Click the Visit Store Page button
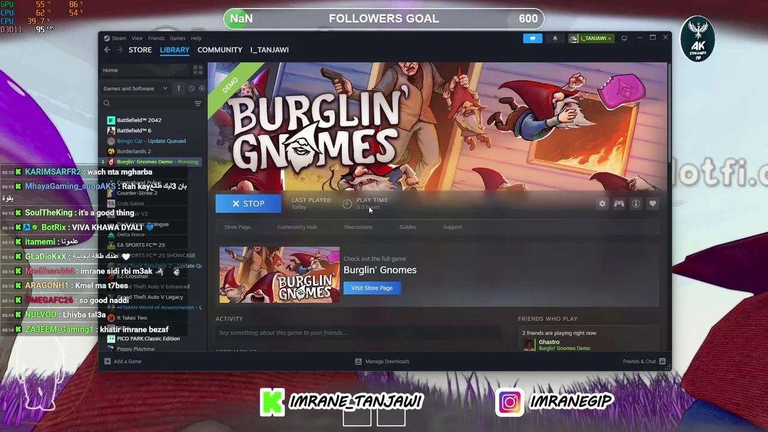The height and width of the screenshot is (432, 768). [372, 288]
